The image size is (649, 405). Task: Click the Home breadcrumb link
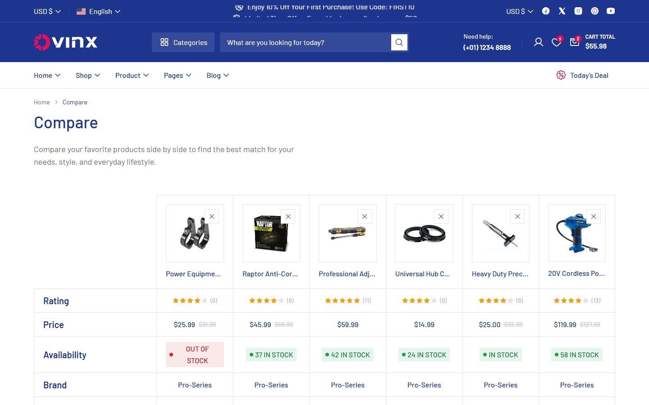pos(42,103)
